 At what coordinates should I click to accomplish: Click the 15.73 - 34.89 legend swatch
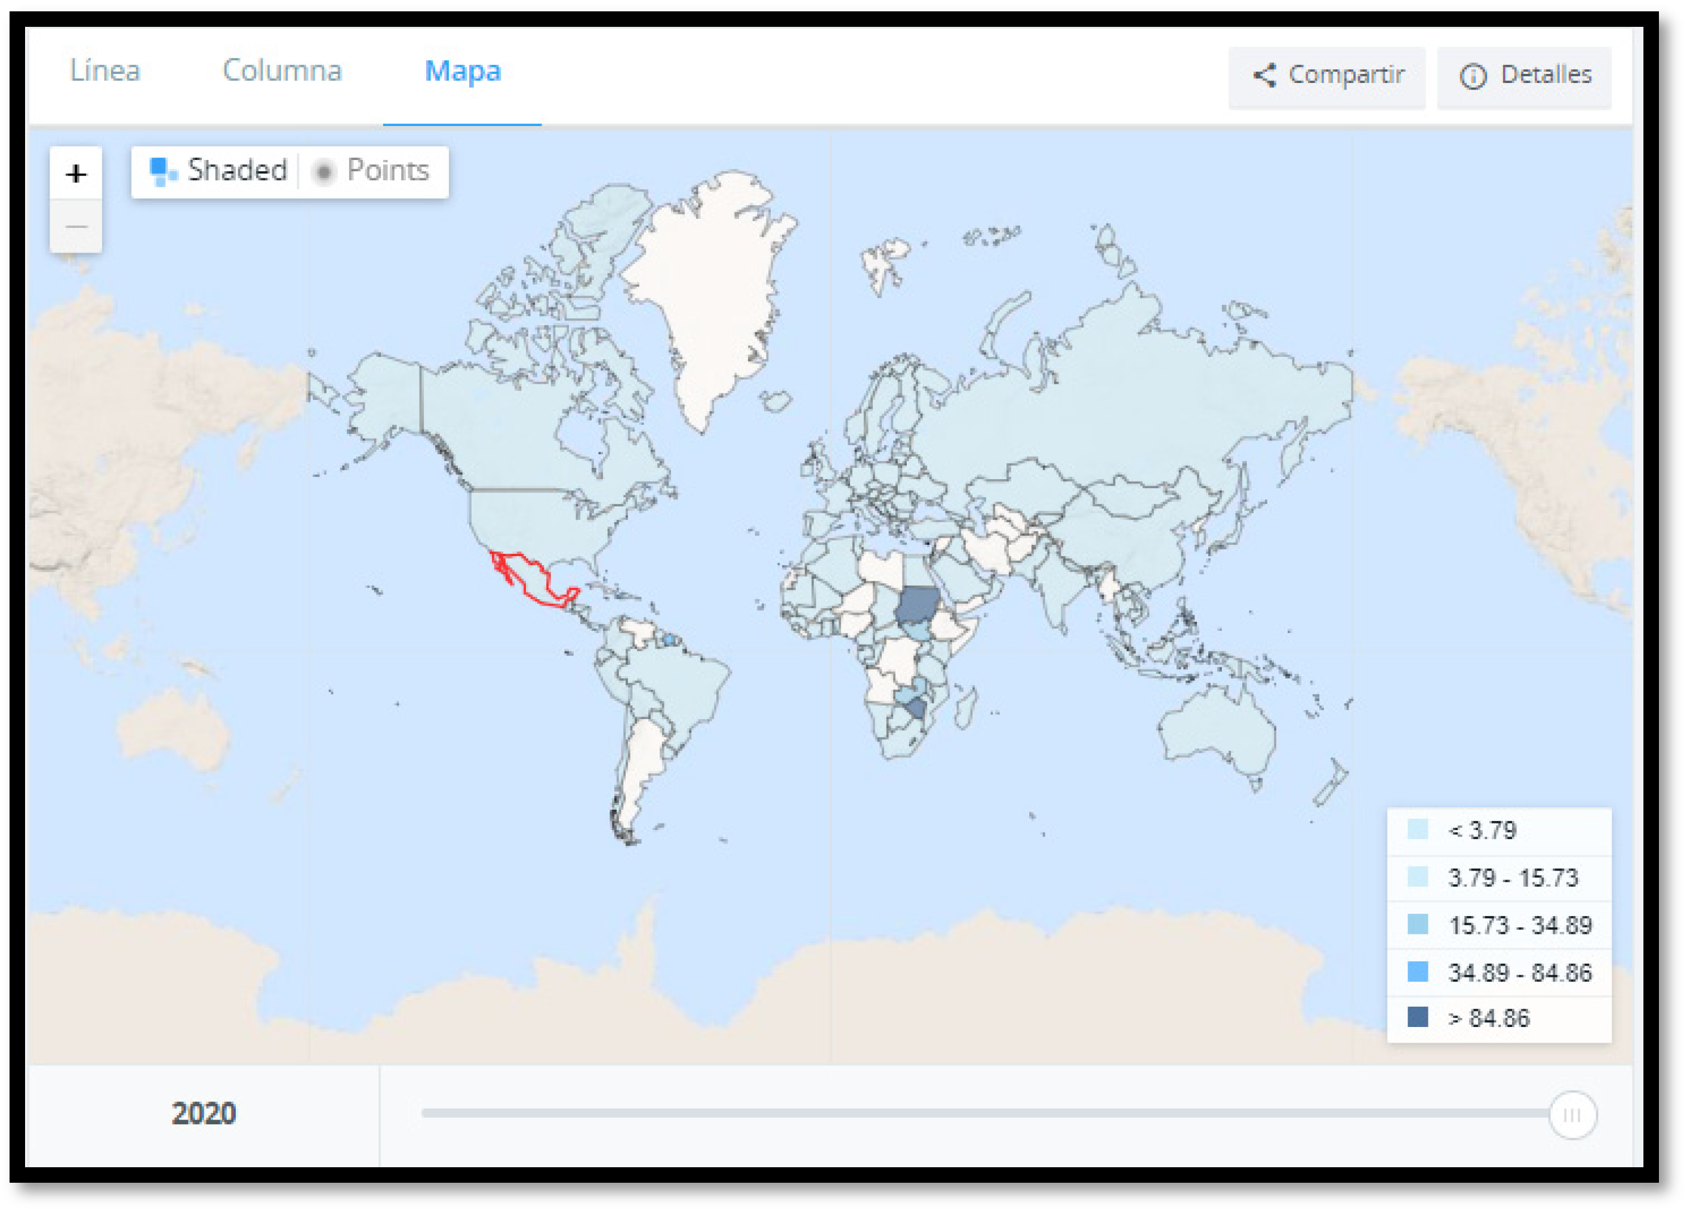click(1417, 924)
